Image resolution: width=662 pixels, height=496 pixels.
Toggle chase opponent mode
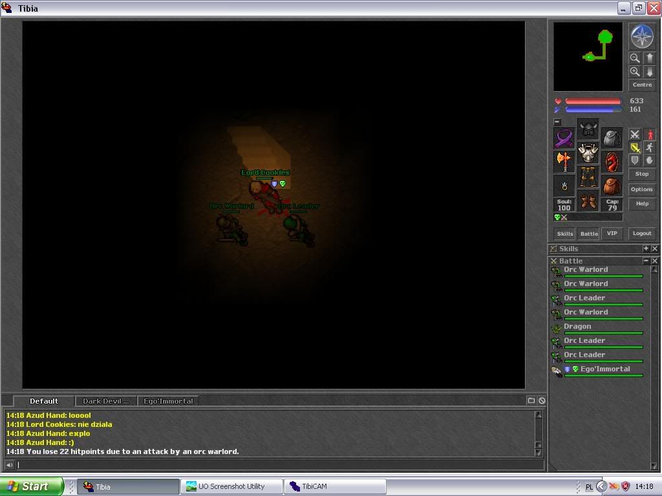coord(650,148)
